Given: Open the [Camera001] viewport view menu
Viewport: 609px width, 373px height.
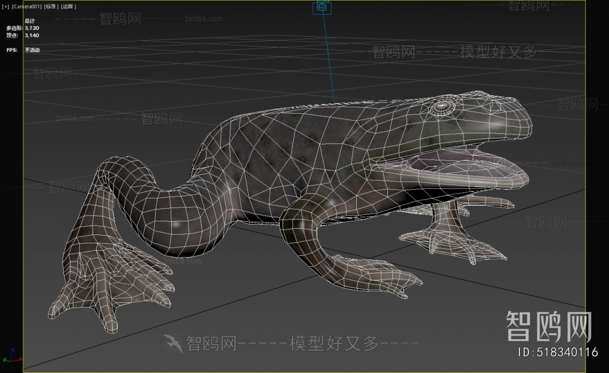Looking at the screenshot, I should pos(27,6).
